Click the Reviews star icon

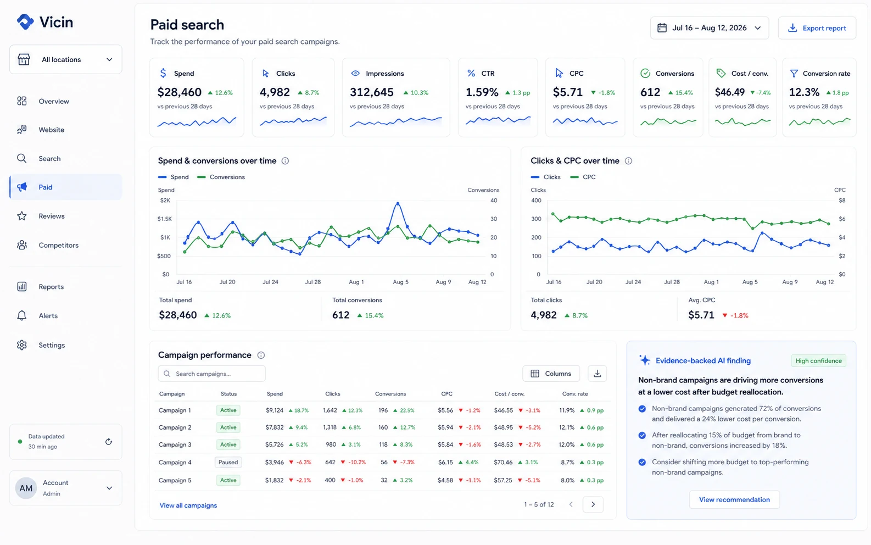pyautogui.click(x=22, y=216)
